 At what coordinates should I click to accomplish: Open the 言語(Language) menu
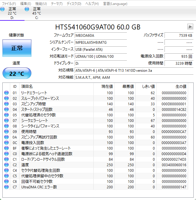pos(115,4)
